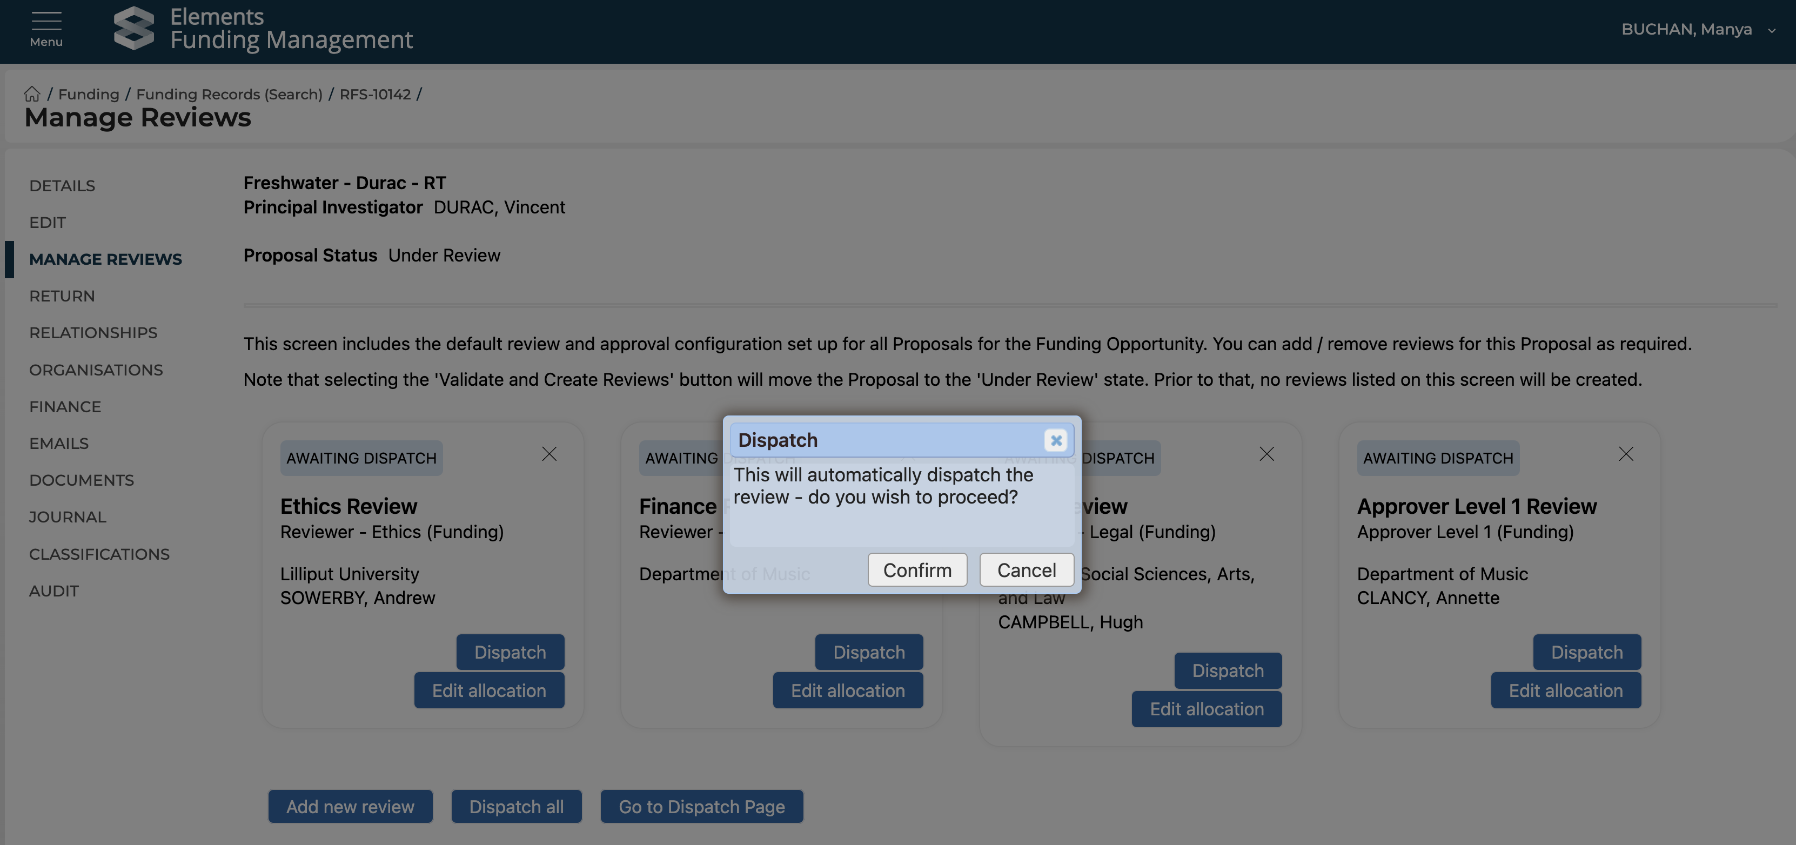Image resolution: width=1796 pixels, height=845 pixels.
Task: Remove the Ethics Review card
Action: [549, 454]
